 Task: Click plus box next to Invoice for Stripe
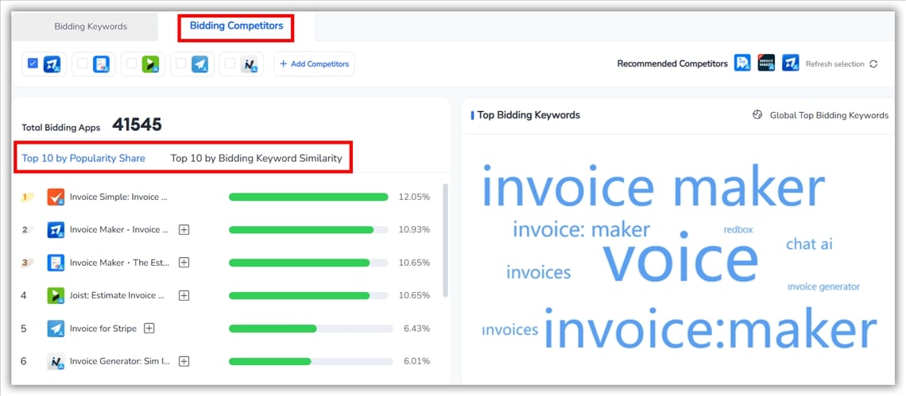point(149,329)
